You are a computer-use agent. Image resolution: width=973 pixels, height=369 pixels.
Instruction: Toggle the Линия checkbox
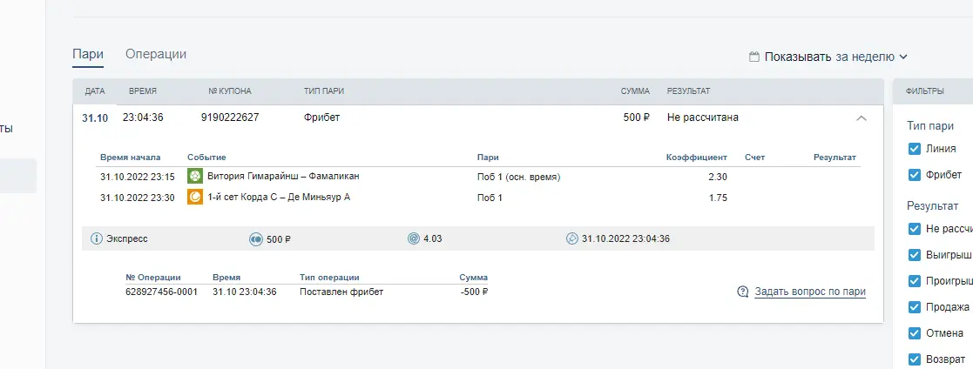(x=914, y=149)
